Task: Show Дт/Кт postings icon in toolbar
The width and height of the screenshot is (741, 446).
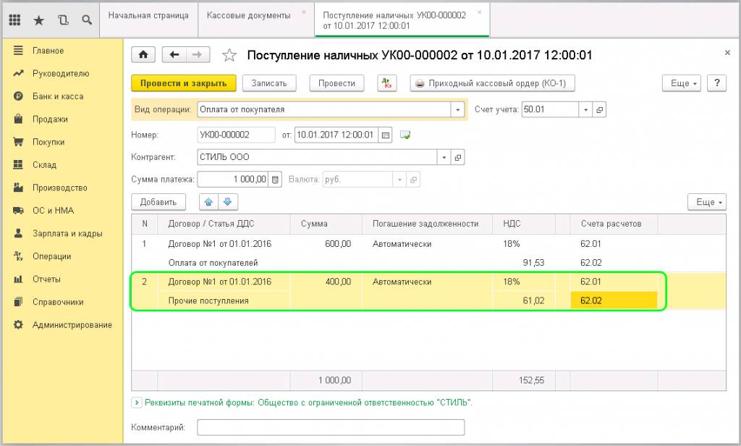Action: click(387, 83)
